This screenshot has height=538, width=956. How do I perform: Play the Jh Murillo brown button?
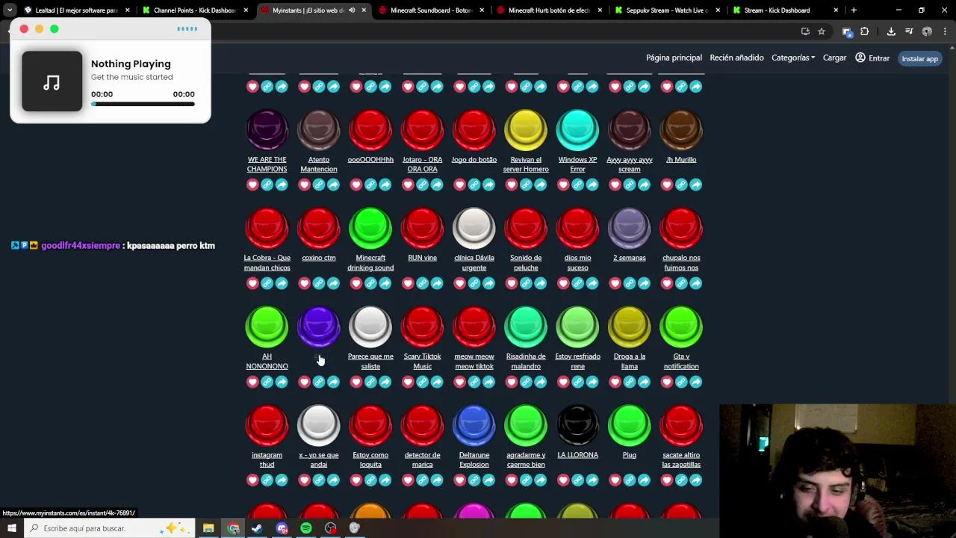[681, 130]
